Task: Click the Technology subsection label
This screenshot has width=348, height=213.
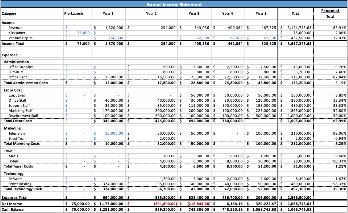Action: [x=14, y=174]
